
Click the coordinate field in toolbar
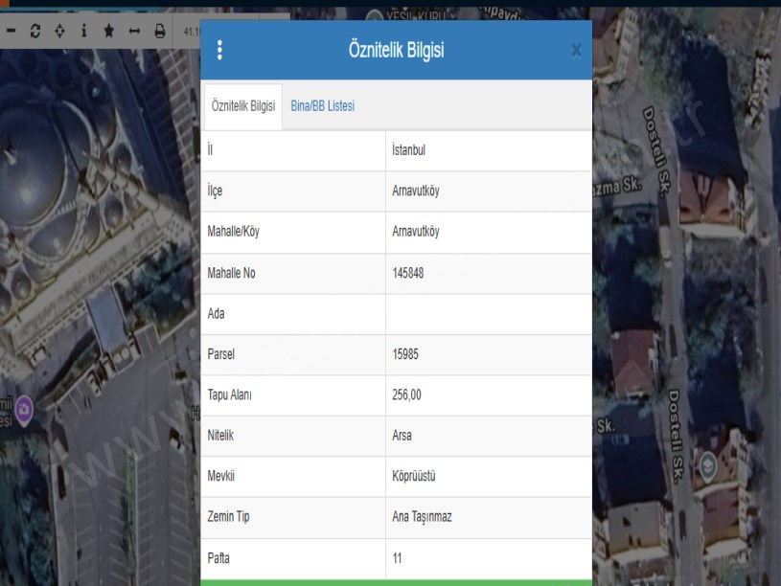tap(187, 32)
